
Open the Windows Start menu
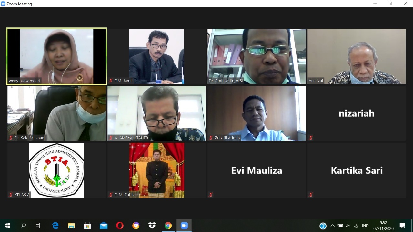click(x=8, y=226)
